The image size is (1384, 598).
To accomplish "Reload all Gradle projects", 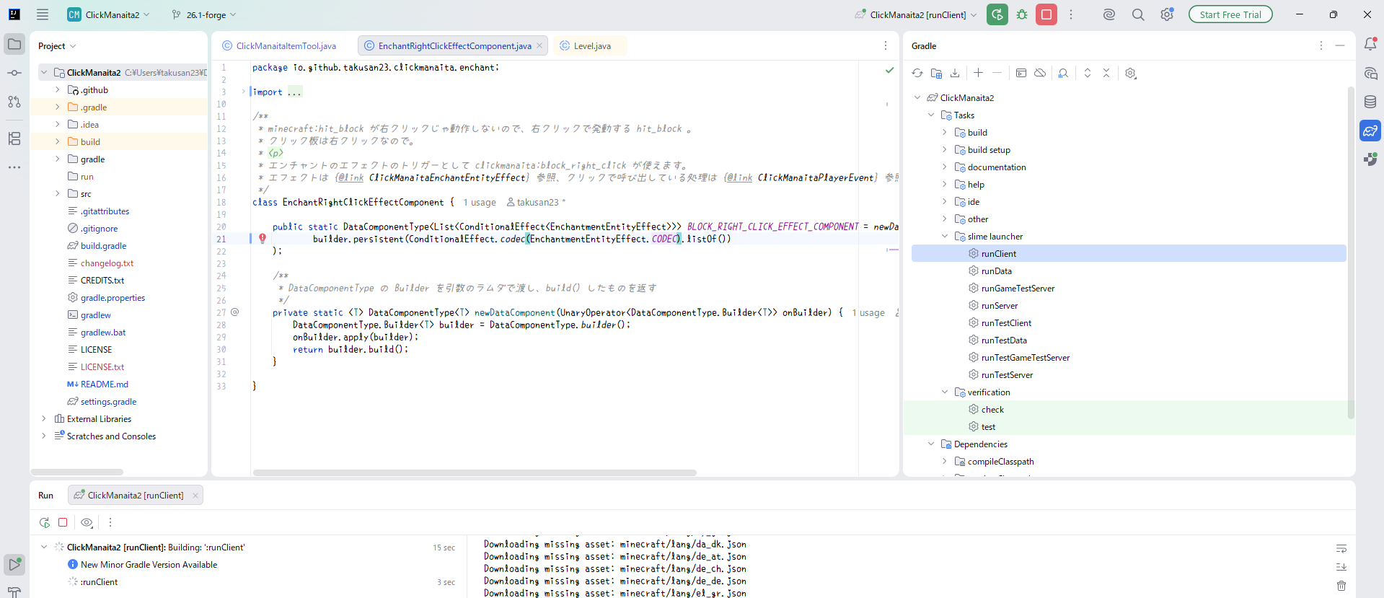I will (x=917, y=73).
